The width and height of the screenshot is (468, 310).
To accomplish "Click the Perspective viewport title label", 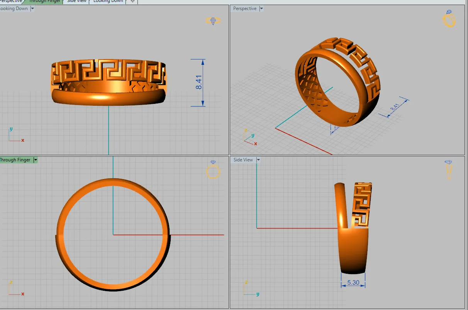I will (245, 8).
